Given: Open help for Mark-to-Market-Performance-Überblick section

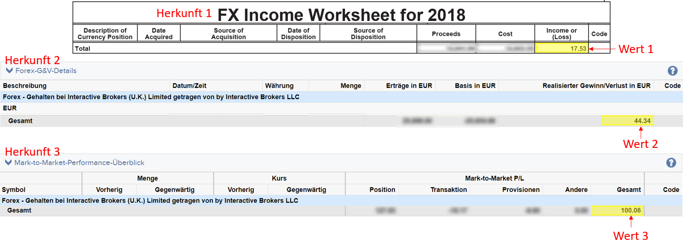Looking at the screenshot, I should click(671, 163).
